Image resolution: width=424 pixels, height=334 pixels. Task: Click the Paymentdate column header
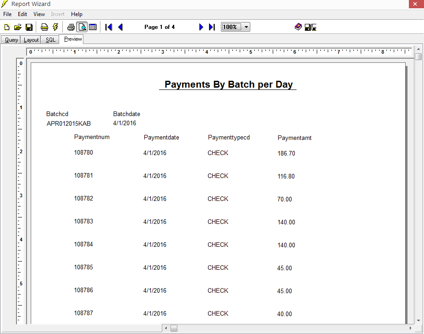pyautogui.click(x=161, y=138)
